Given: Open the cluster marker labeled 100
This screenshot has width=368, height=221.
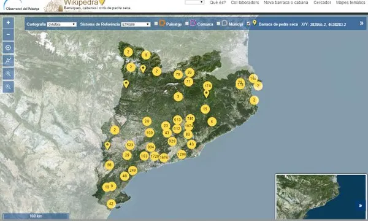Looking at the screenshot, I should [x=150, y=133].
